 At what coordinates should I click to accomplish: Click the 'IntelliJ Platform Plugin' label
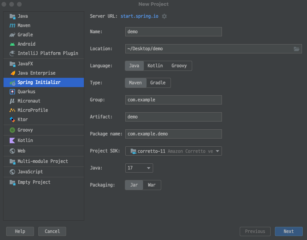[x=48, y=53]
